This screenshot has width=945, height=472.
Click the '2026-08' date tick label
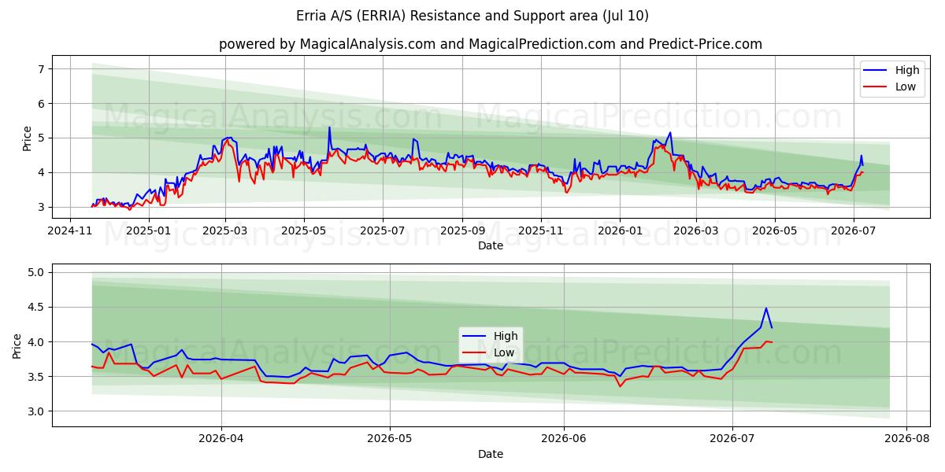click(906, 440)
